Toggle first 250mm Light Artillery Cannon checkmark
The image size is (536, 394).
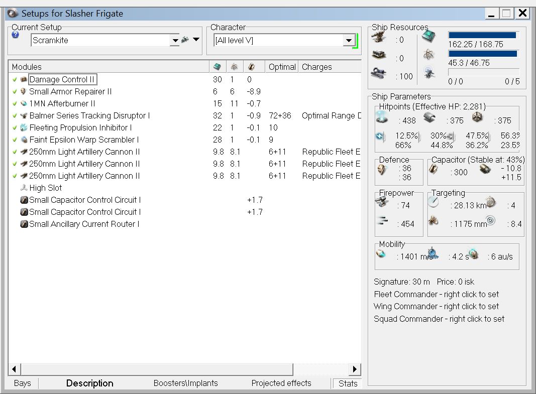15,152
